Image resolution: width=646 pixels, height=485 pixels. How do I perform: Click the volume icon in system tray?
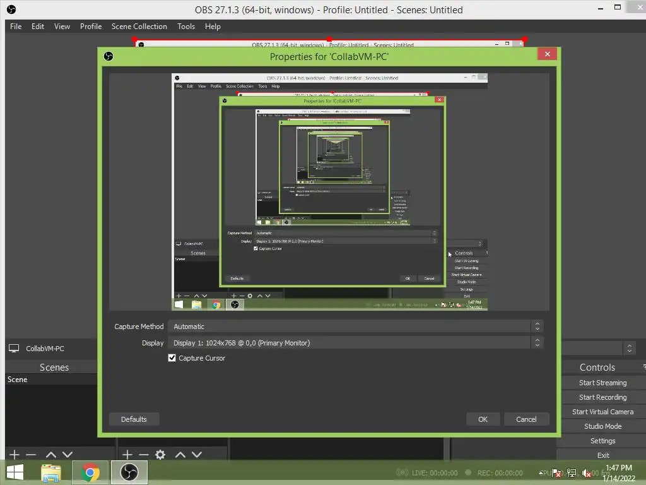587,474
